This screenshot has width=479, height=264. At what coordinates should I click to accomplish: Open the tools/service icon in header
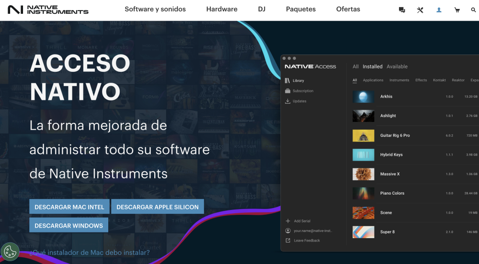pyautogui.click(x=420, y=10)
